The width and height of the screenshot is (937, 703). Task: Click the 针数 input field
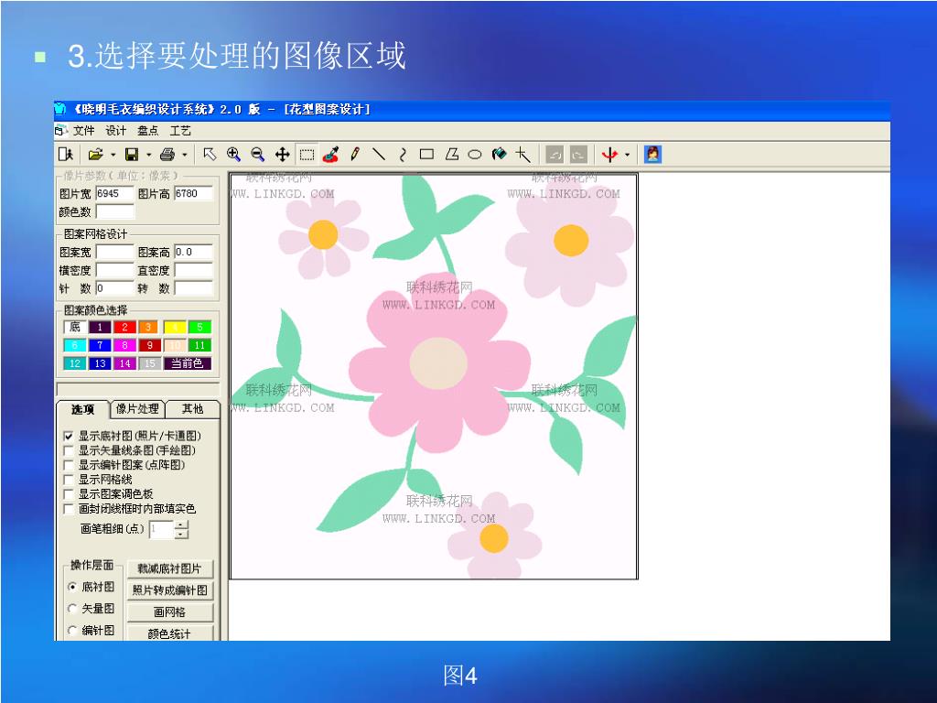click(114, 288)
